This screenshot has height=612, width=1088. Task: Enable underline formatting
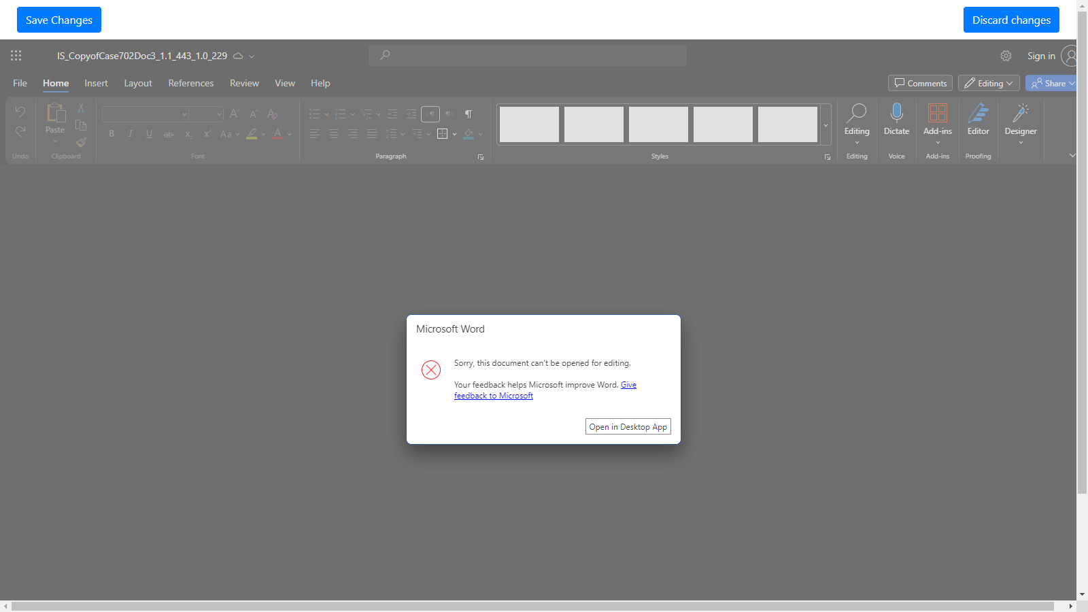(x=149, y=134)
